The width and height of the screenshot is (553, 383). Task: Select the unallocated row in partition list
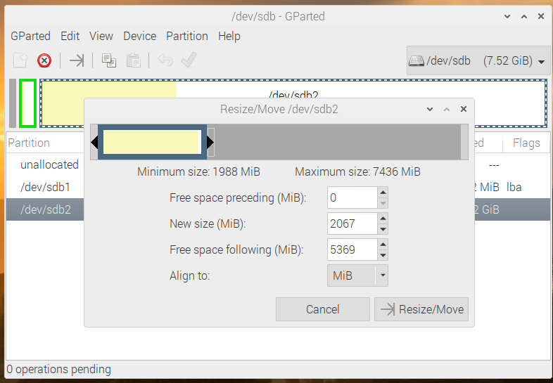click(x=45, y=164)
